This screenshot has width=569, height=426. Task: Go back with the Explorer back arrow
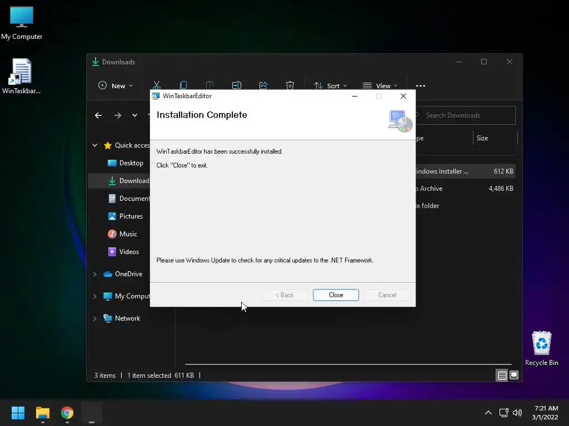click(x=98, y=115)
